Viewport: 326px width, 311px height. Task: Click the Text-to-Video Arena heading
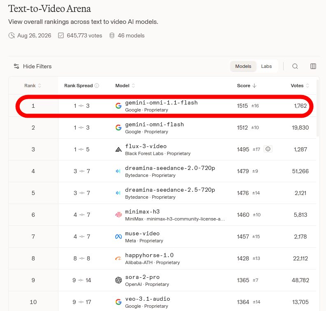[x=49, y=9]
